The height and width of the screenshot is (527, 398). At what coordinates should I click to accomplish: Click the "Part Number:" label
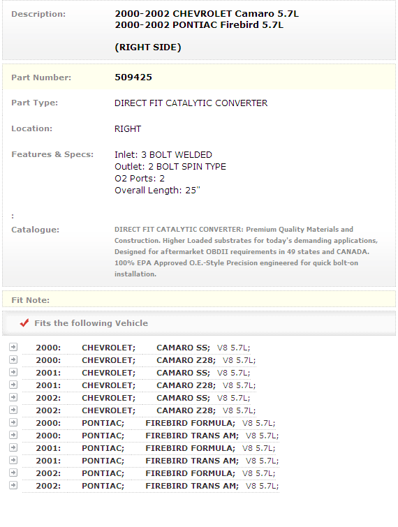[x=41, y=77]
